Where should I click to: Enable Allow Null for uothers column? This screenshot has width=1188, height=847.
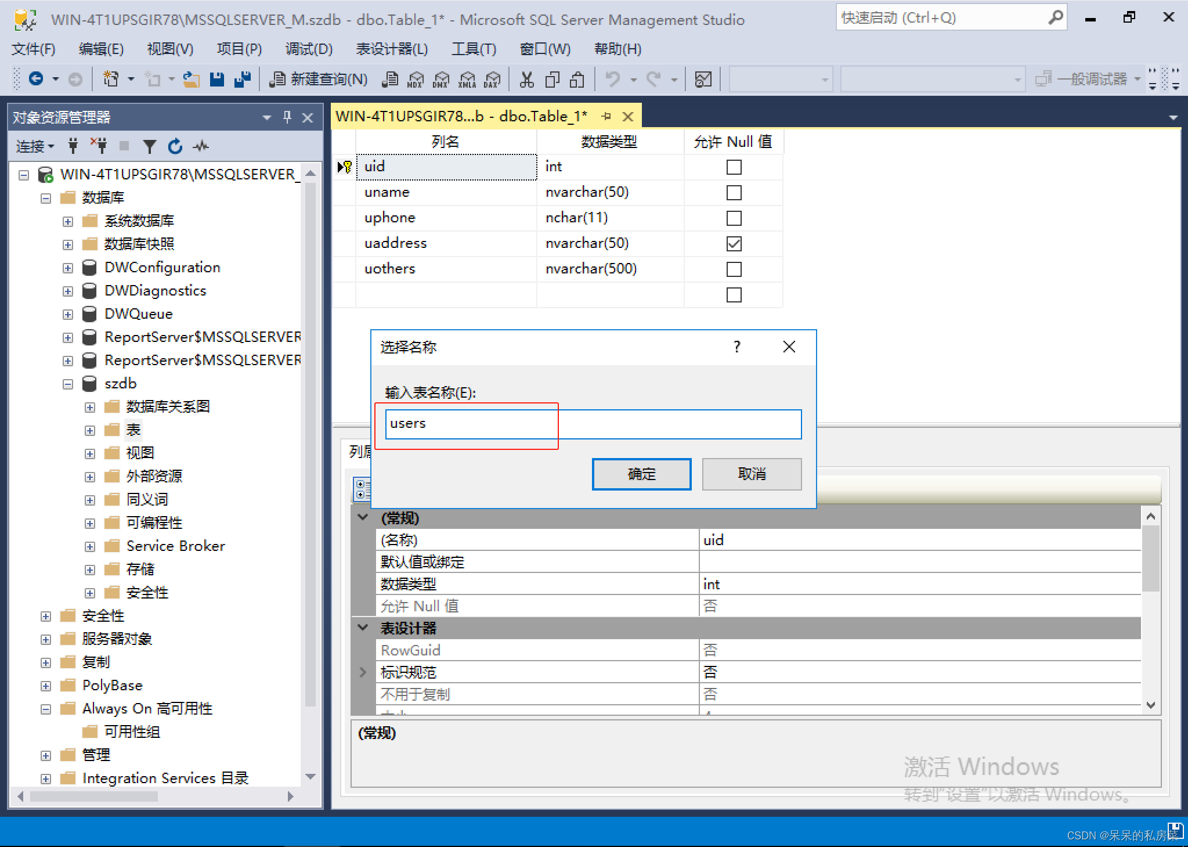click(733, 269)
